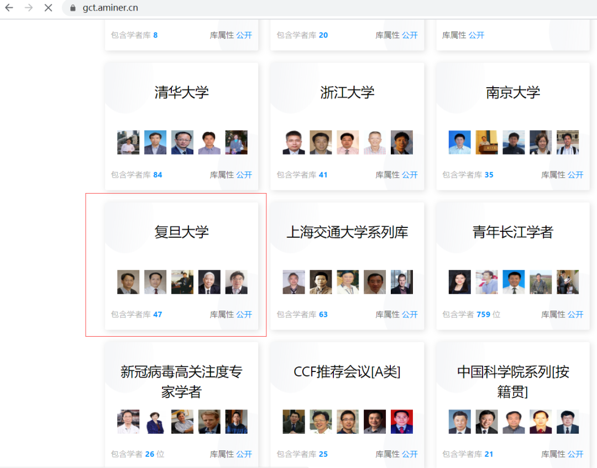Click first scholar photo in CCF推荐会议 card

tap(294, 422)
